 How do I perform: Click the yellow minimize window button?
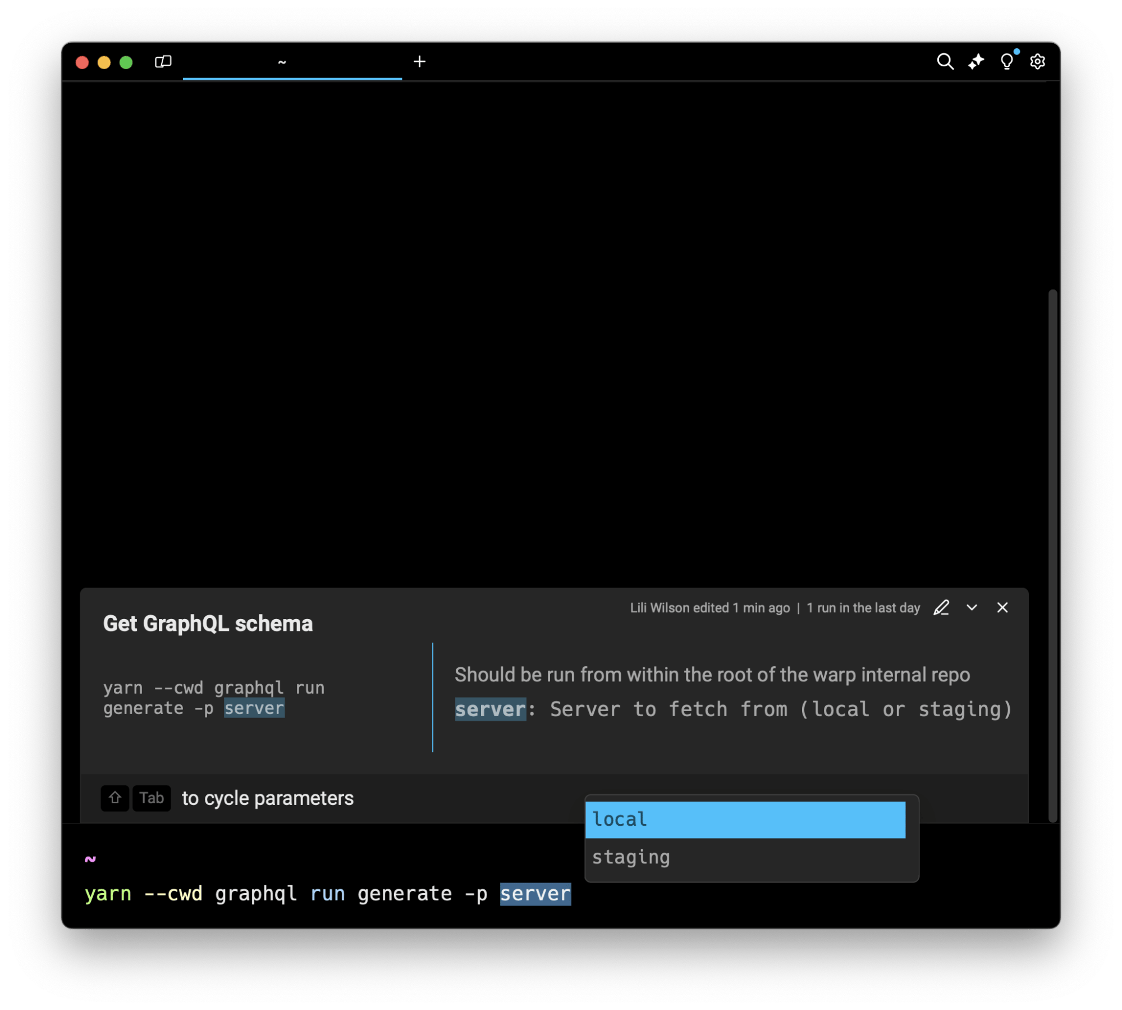click(x=104, y=62)
